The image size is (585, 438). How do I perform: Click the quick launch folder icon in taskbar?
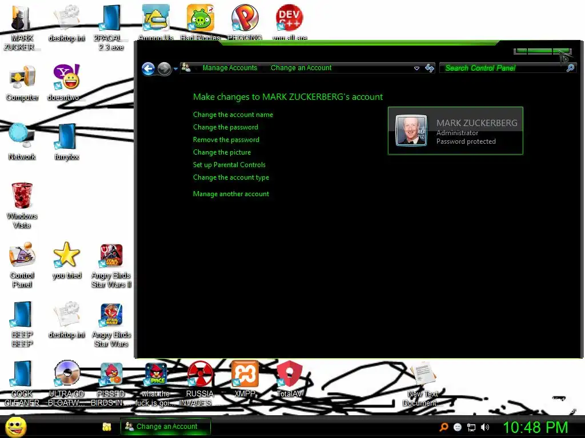click(x=107, y=427)
